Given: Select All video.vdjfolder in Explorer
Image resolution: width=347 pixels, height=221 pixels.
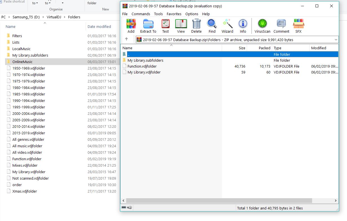Looking at the screenshot, I should (x=27, y=152).
